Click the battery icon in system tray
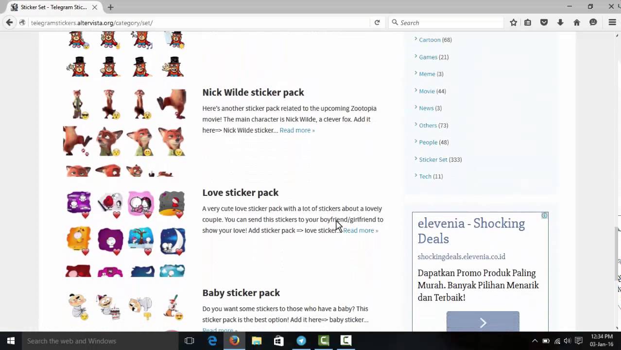 pyautogui.click(x=546, y=341)
